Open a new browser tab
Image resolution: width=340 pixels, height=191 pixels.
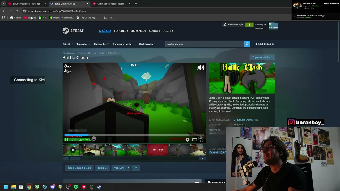tap(136, 4)
